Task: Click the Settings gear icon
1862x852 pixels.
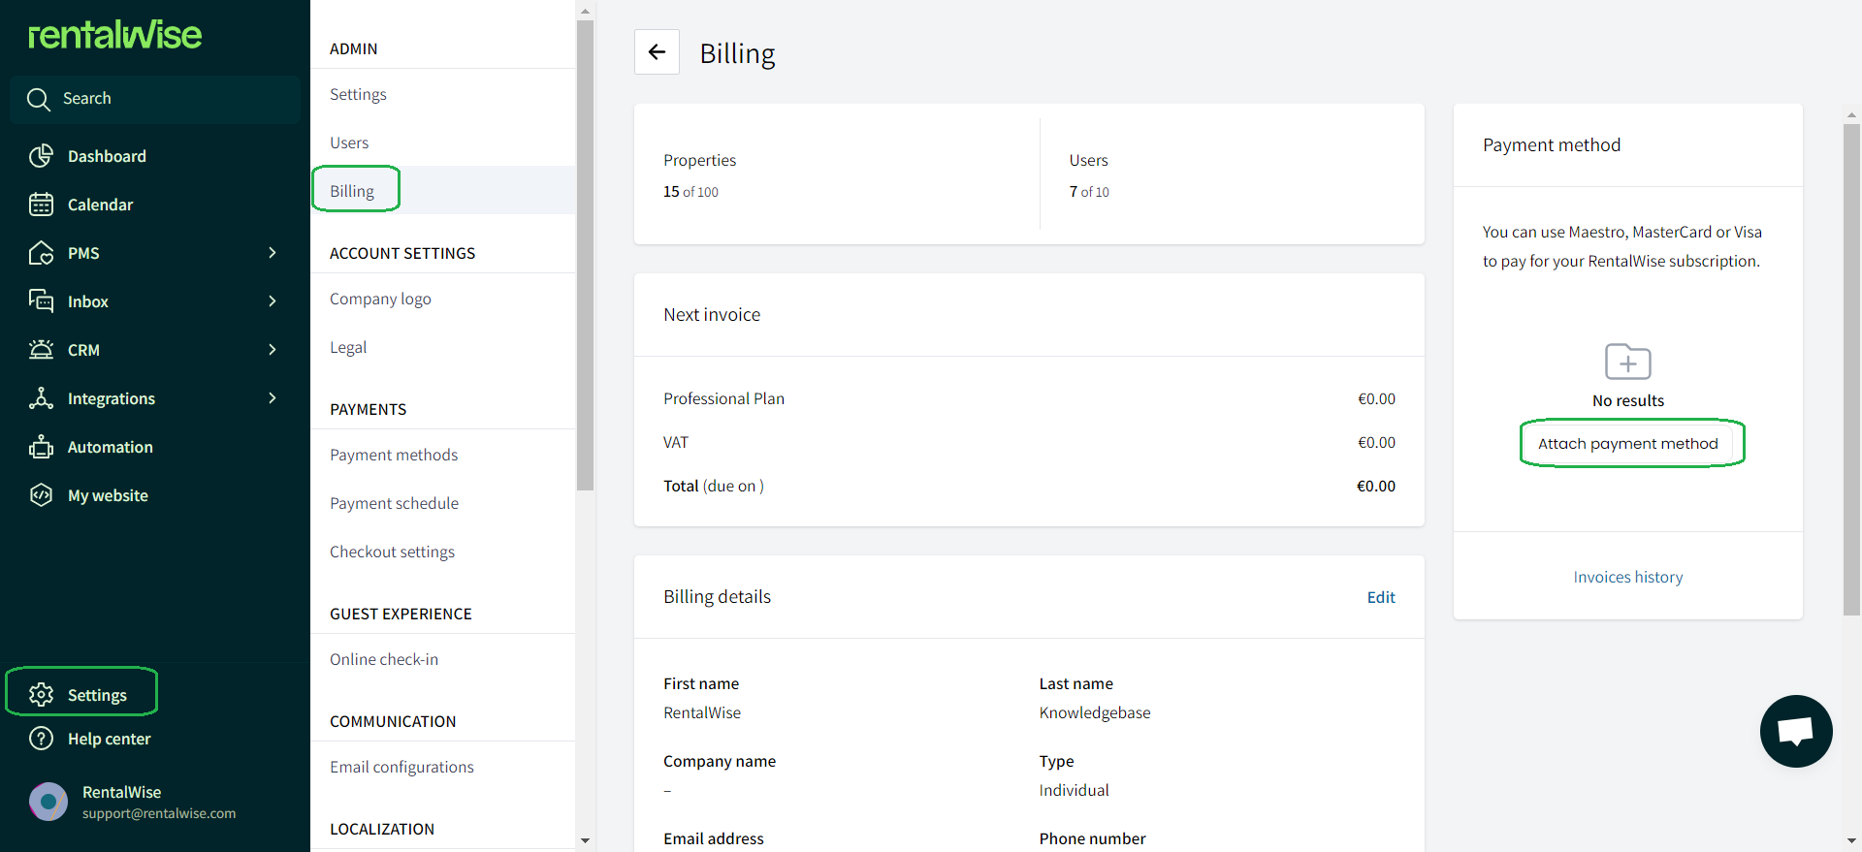Action: 41,695
